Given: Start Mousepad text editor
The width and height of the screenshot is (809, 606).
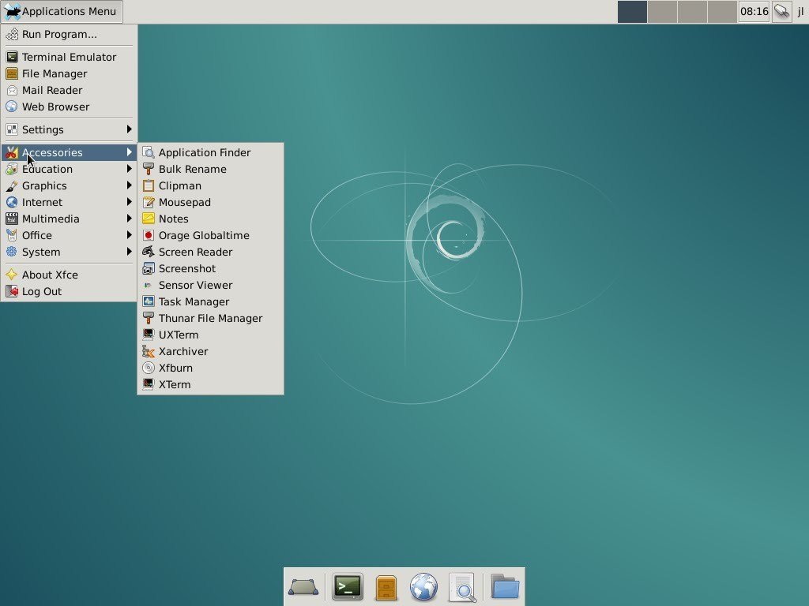Looking at the screenshot, I should pyautogui.click(x=210, y=202).
